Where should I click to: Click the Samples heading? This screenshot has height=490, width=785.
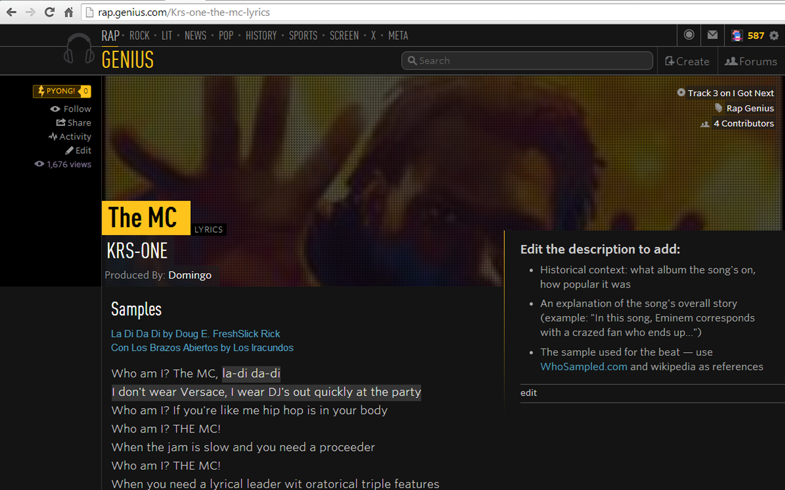pos(136,309)
